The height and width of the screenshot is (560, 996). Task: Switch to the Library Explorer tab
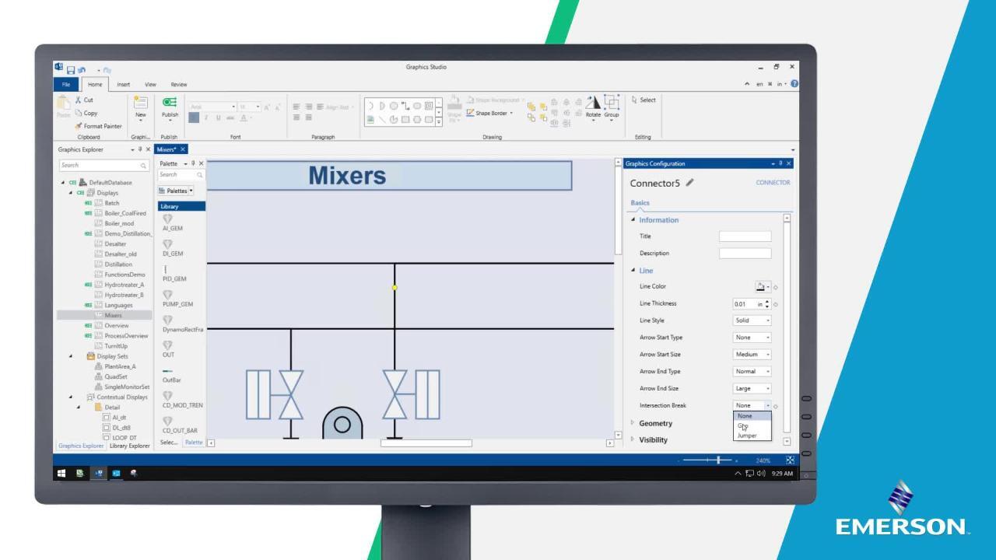[129, 446]
